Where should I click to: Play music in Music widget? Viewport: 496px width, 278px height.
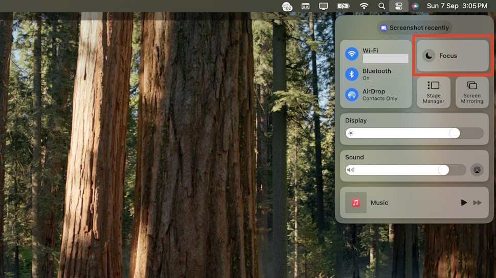[463, 203]
